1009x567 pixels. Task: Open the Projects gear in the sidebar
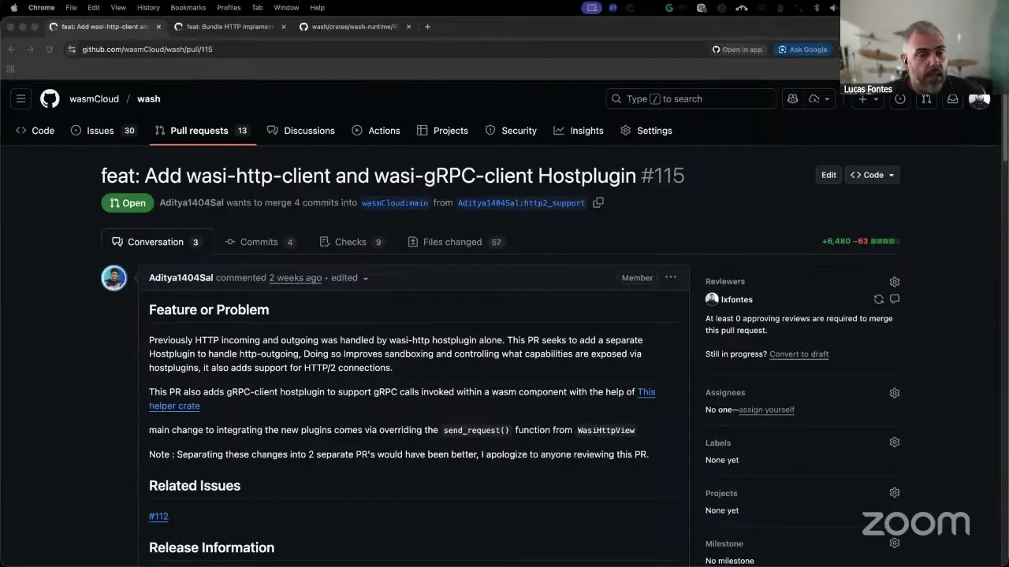pos(895,493)
